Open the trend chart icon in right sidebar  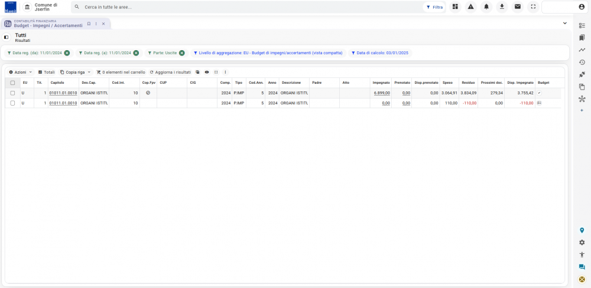pyautogui.click(x=582, y=50)
